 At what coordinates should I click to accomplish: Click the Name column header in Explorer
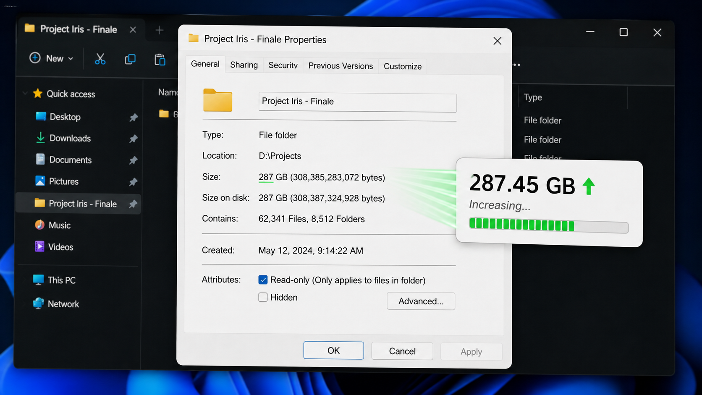pyautogui.click(x=168, y=92)
